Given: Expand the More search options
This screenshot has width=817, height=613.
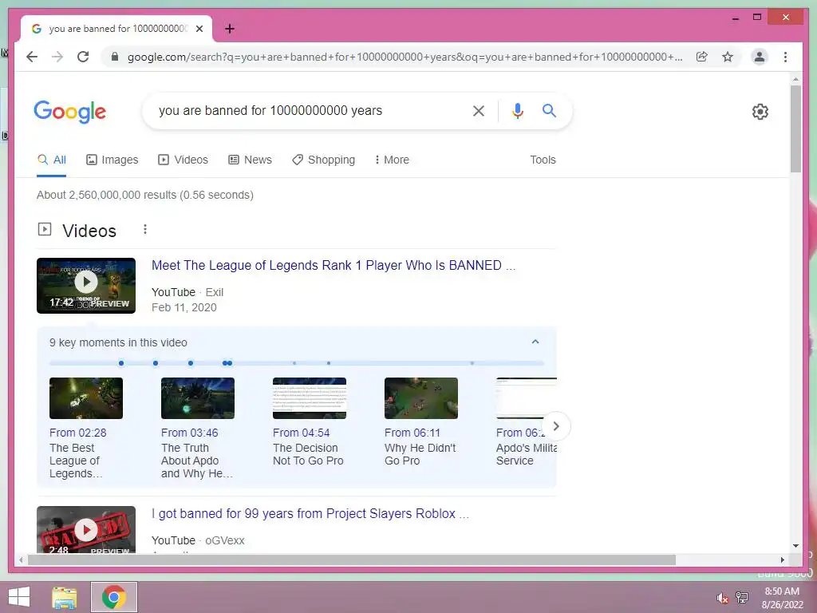Looking at the screenshot, I should click(392, 160).
